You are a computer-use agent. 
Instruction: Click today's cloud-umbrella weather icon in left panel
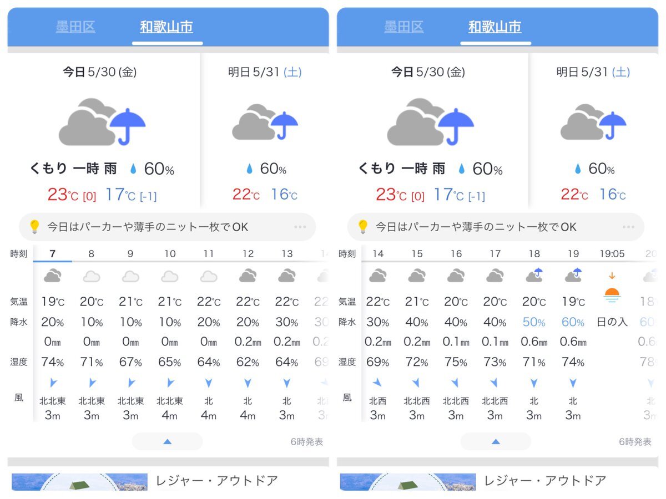(x=102, y=123)
